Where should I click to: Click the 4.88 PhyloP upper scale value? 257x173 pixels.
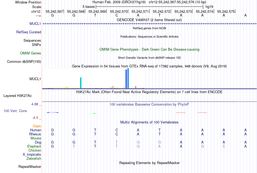pos(35,104)
